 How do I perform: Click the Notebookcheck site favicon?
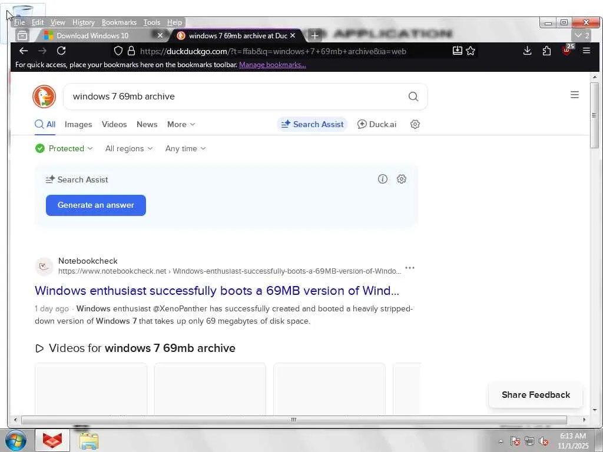coord(44,266)
